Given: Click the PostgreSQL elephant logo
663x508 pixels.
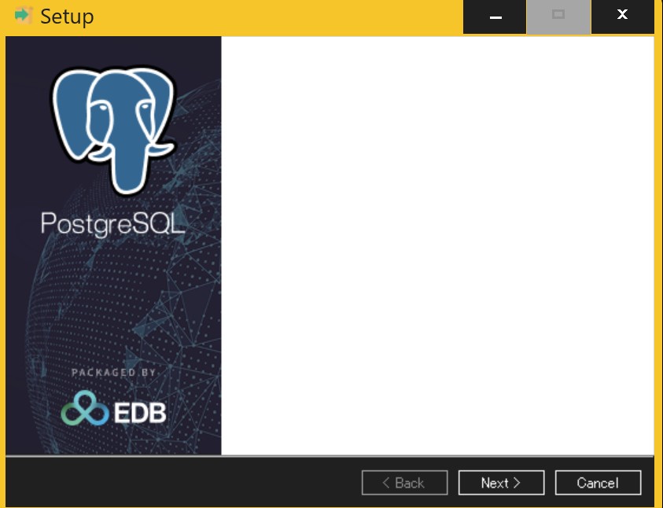Looking at the screenshot, I should 112,126.
